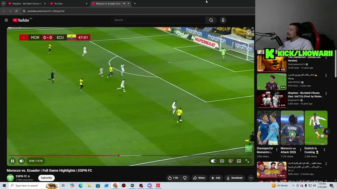
Task: Open options for Disrespectful Moments short
Action: pyautogui.click(x=276, y=150)
